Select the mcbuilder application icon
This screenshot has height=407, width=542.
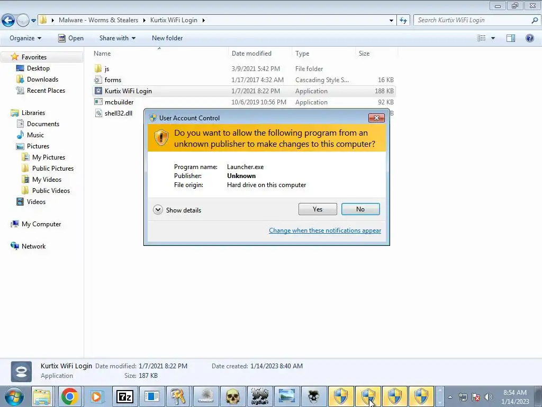98,102
